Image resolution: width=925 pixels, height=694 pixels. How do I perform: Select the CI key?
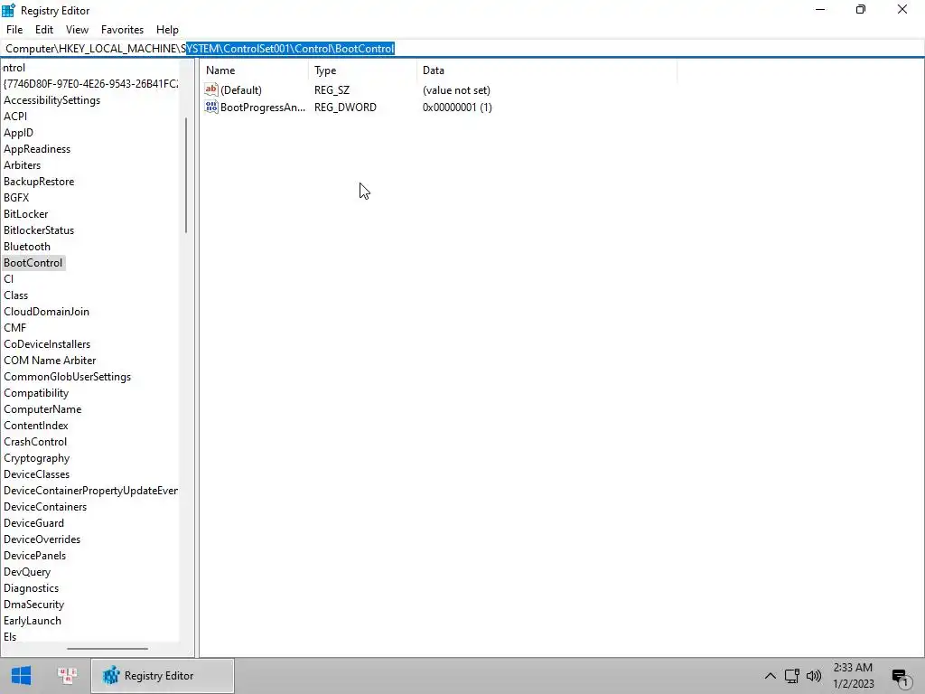tap(8, 279)
